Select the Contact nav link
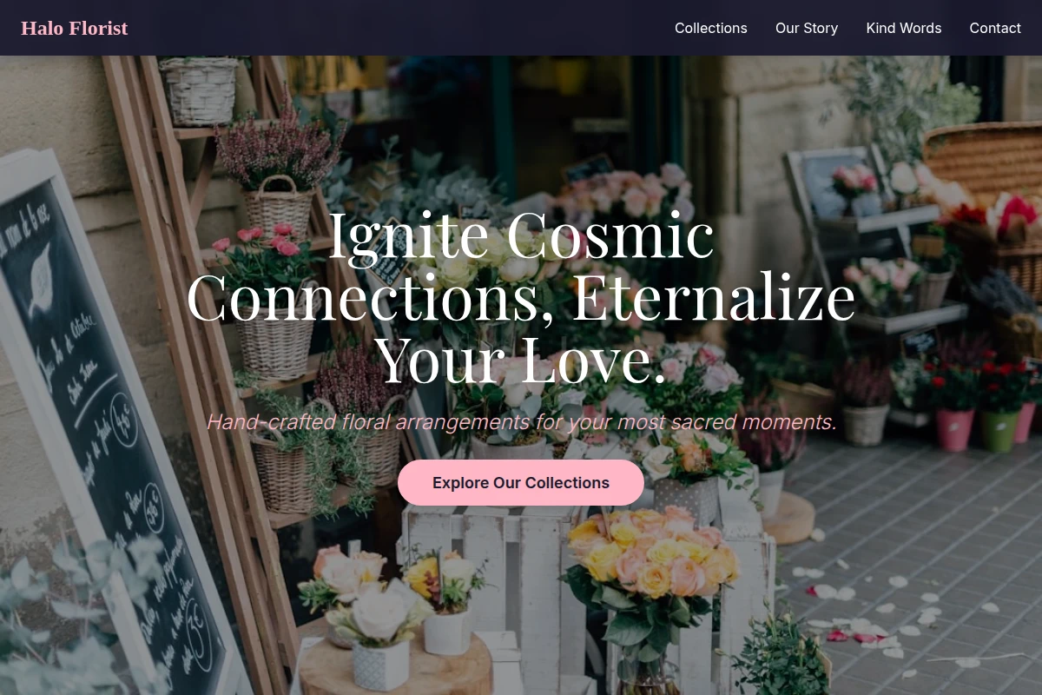Viewport: 1042px width, 695px height. tap(994, 28)
